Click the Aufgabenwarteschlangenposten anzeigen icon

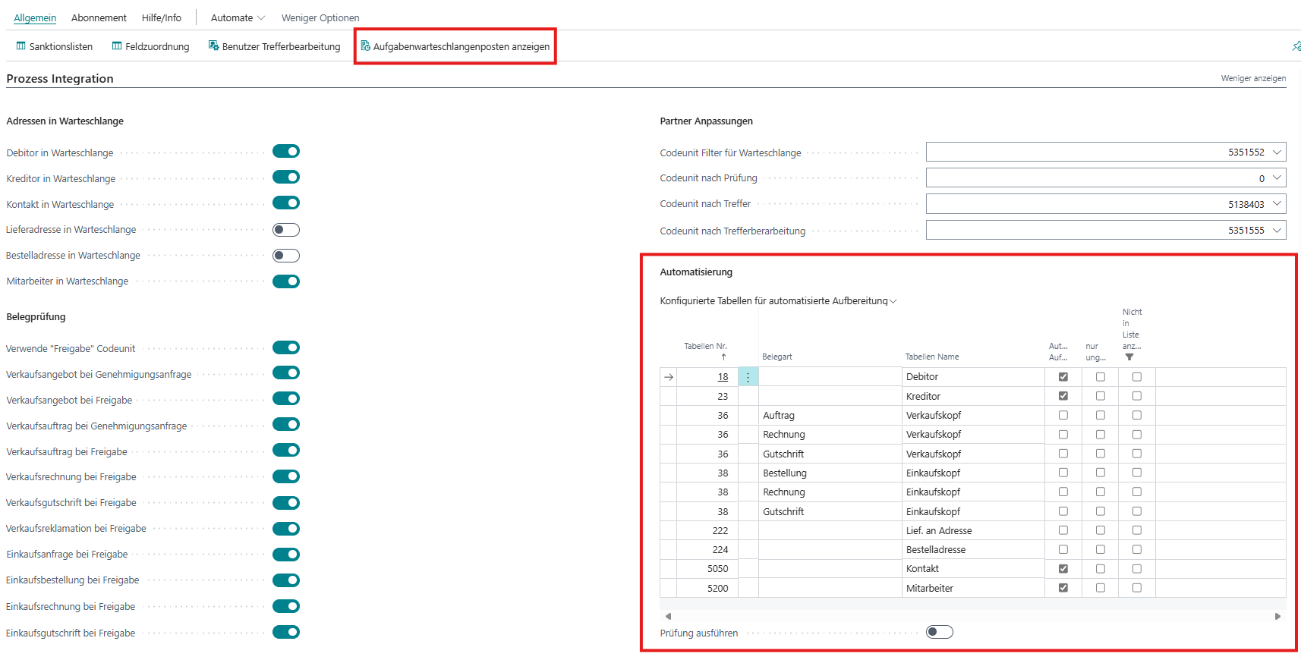pyautogui.click(x=365, y=46)
